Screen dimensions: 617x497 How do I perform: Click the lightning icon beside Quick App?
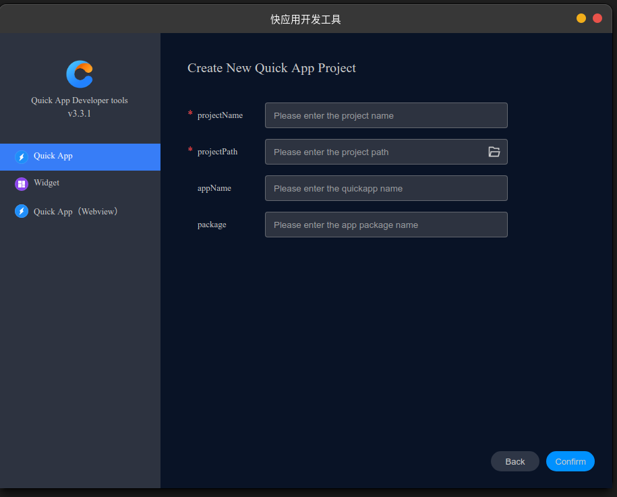point(22,156)
